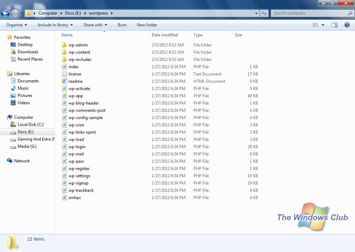This screenshot has width=355, height=252.
Task: Select Recent Places under Favorites
Action: click(x=30, y=59)
